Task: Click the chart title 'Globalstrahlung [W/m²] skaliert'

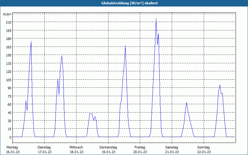Action: (x=130, y=3)
